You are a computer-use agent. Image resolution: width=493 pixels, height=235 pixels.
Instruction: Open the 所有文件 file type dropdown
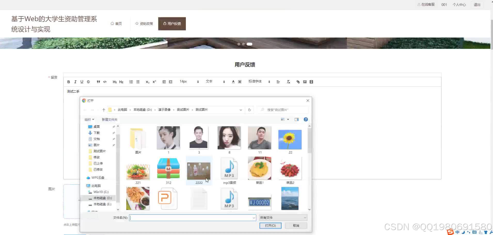(283, 217)
